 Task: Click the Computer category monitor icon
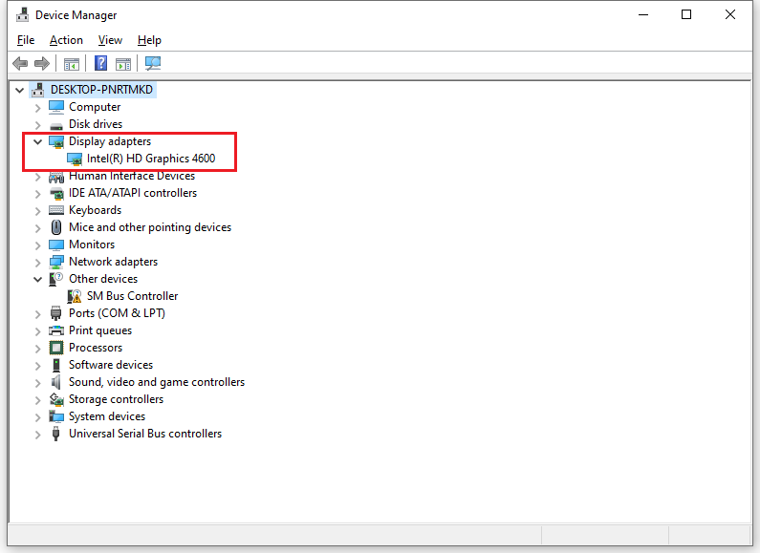coord(56,107)
